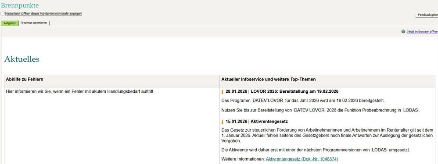Click the '15.01.2026 | Aktivrentengesetz' headline
The height and width of the screenshot is (164, 438).
pos(257,122)
